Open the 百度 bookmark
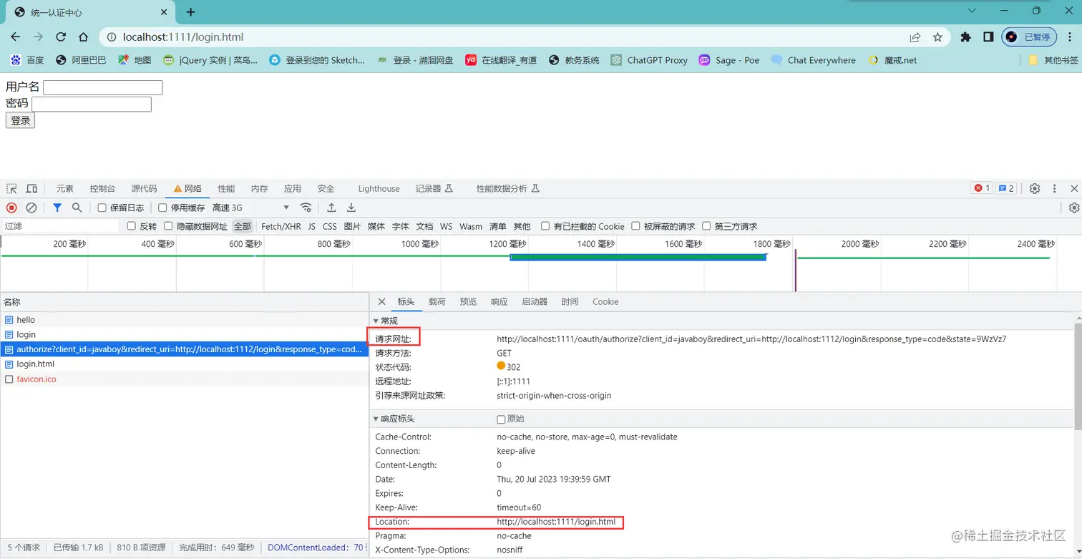The width and height of the screenshot is (1082, 559). tap(28, 60)
